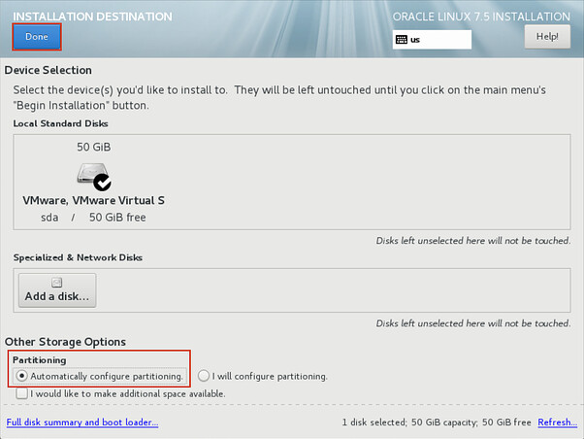Click the ORACLE LINUX 7.5 INSTALLATION title
The image size is (584, 439).
[481, 17]
